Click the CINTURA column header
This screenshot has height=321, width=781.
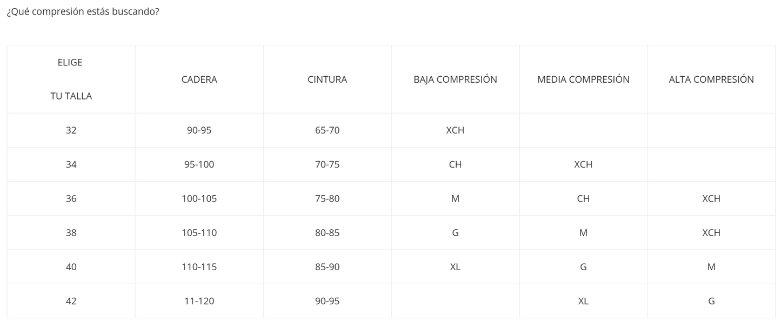(327, 79)
